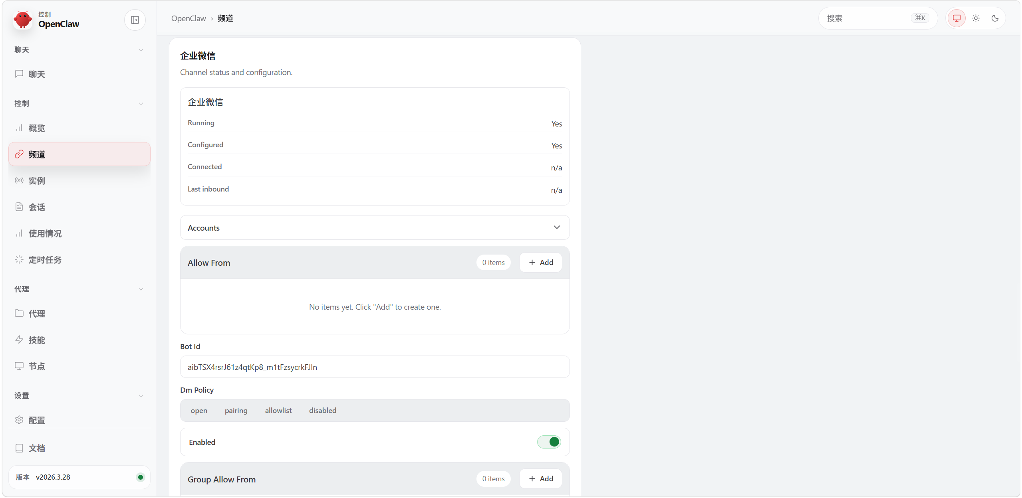This screenshot has width=1022, height=498.
Task: Switch to the system theme monitor icon
Action: coord(956,18)
